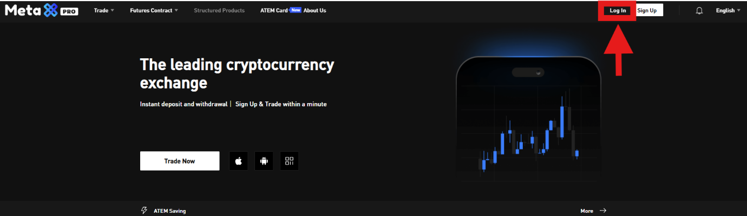The height and width of the screenshot is (216, 747).
Task: Click the Log In button
Action: [618, 10]
